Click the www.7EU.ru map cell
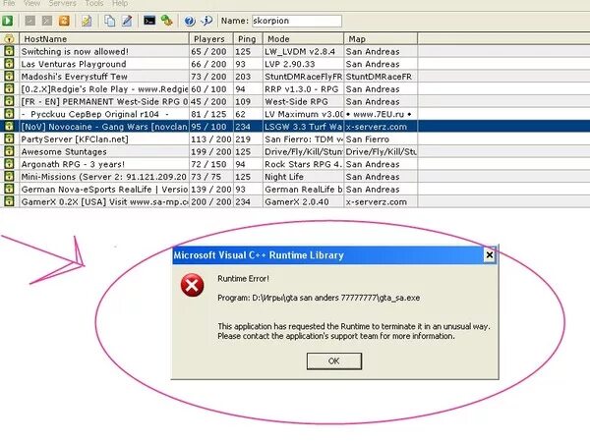Image resolution: width=590 pixels, height=442 pixels. (x=379, y=114)
